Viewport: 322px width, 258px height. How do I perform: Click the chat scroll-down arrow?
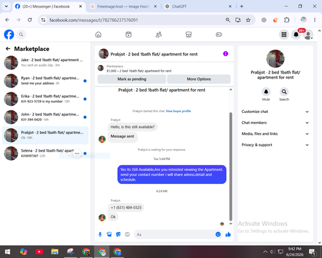[x=231, y=224]
